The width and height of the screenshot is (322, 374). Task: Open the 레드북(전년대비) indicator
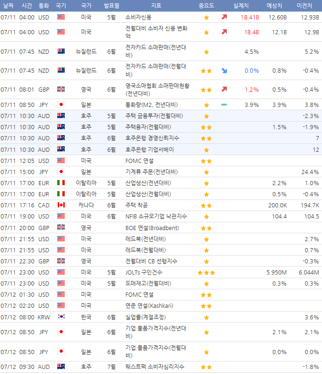[146, 239]
